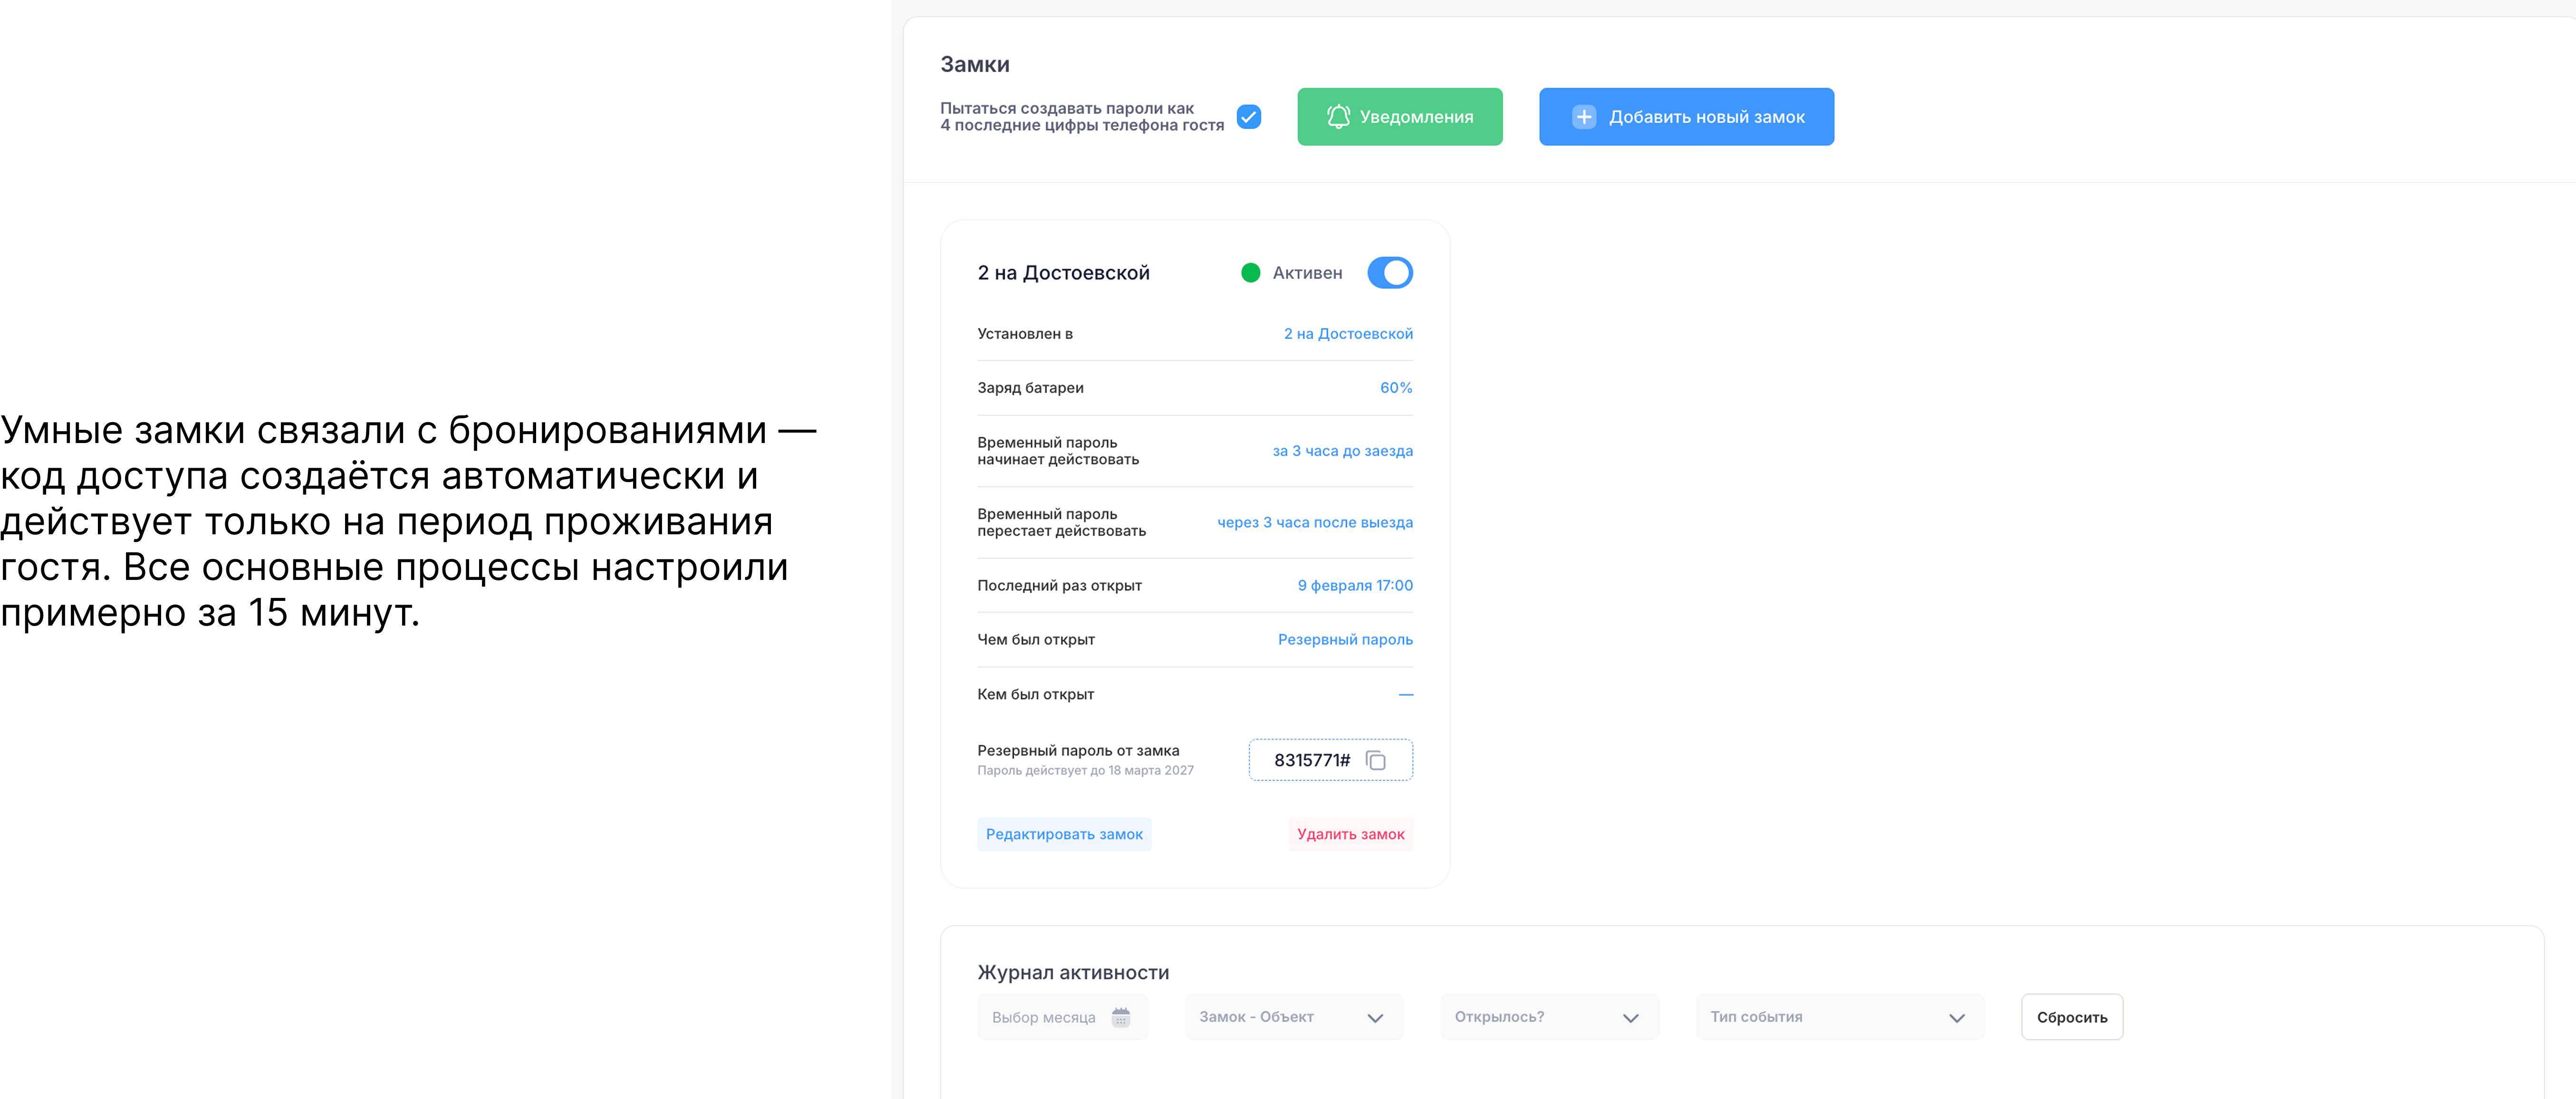Image resolution: width=2576 pixels, height=1099 pixels.
Task: Click the reserve password field 8315771#
Action: pos(1330,760)
